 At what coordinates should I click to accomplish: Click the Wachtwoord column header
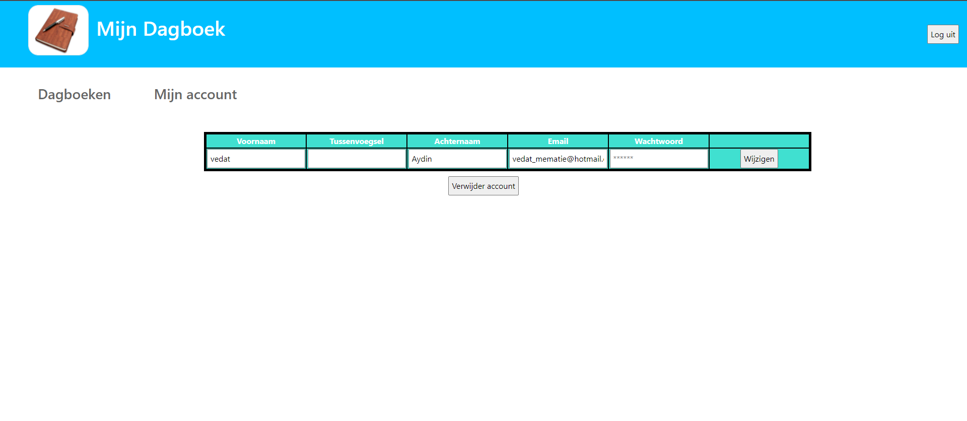click(x=659, y=142)
